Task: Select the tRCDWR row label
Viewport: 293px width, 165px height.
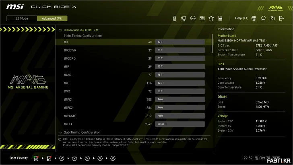Action: tap(70, 50)
